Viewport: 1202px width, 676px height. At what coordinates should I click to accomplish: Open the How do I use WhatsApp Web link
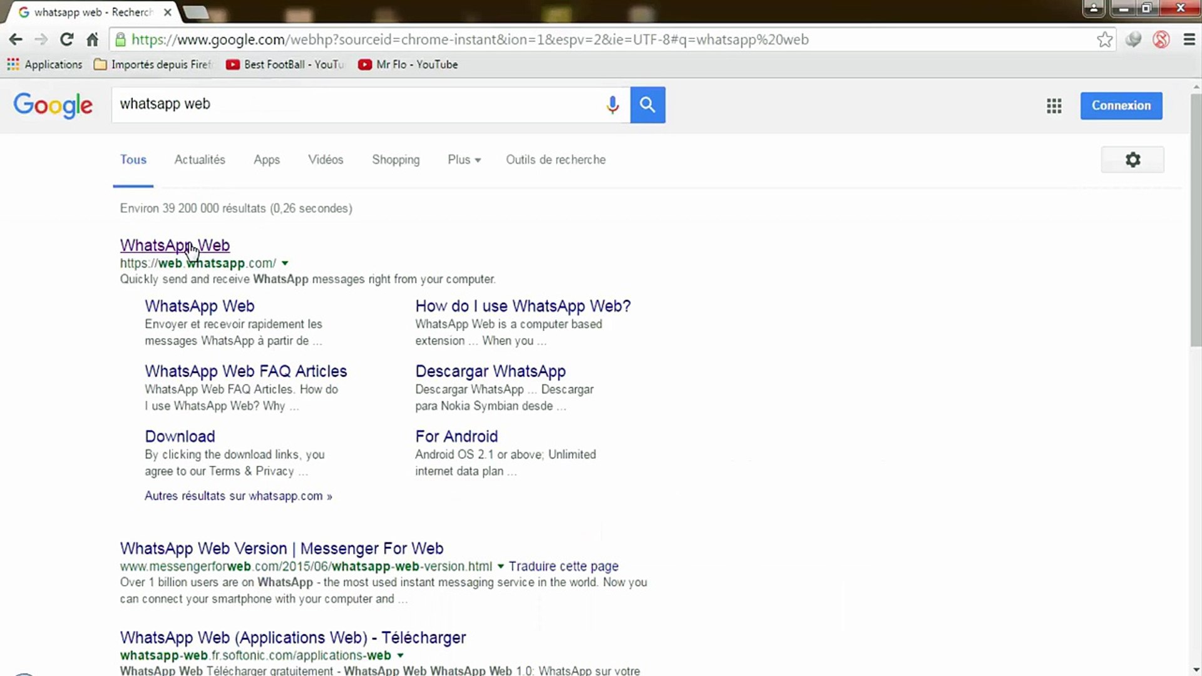(523, 306)
